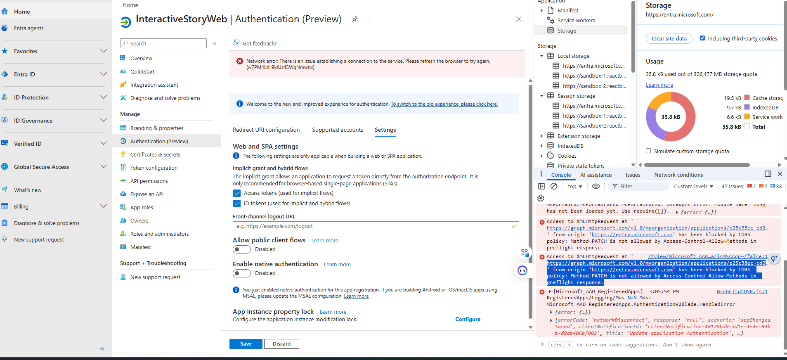Image resolution: width=787 pixels, height=360 pixels.
Task: Expand the ID Protection section
Action: 104,97
